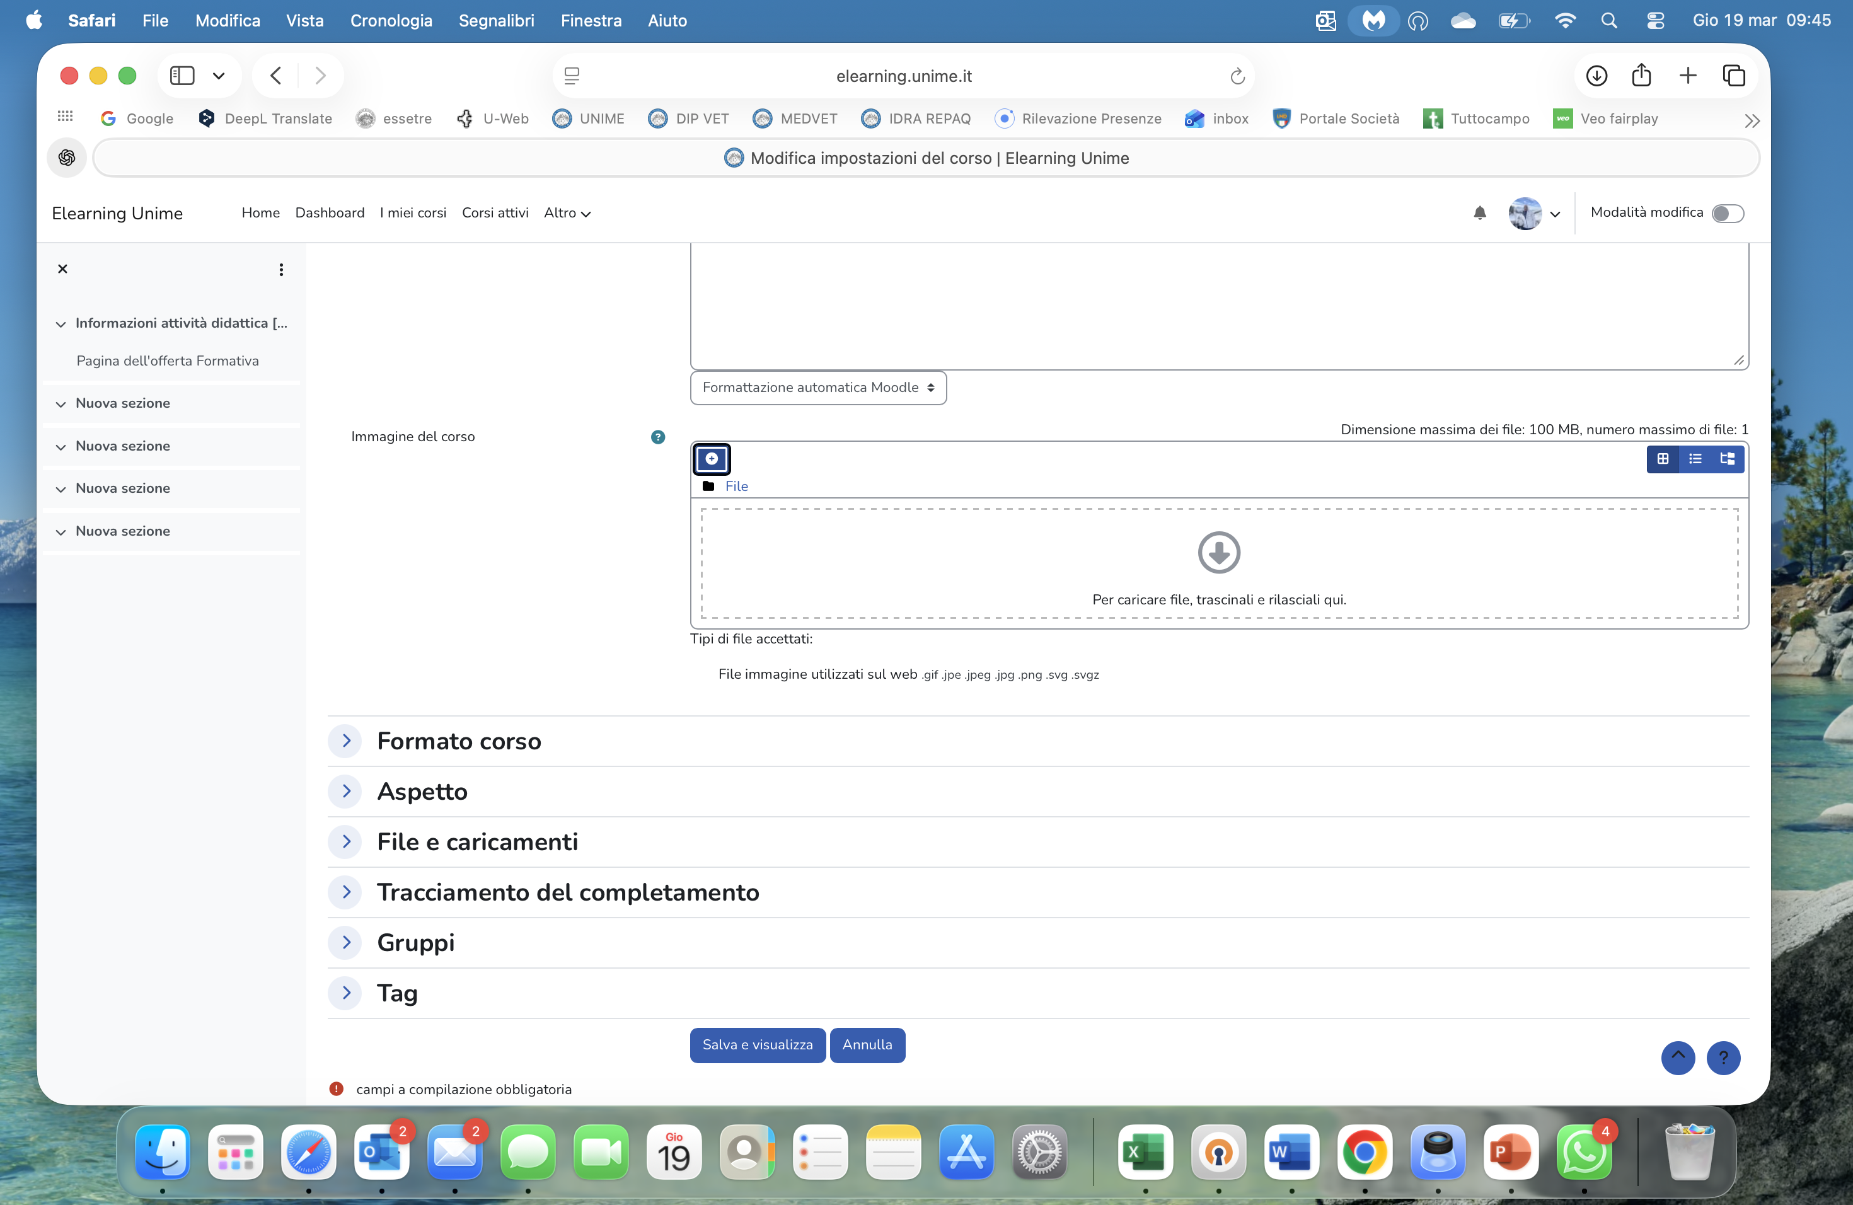Viewport: 1853px width, 1205px height.
Task: Collapse the first Nuova sezione item in sidebar
Action: (x=61, y=404)
